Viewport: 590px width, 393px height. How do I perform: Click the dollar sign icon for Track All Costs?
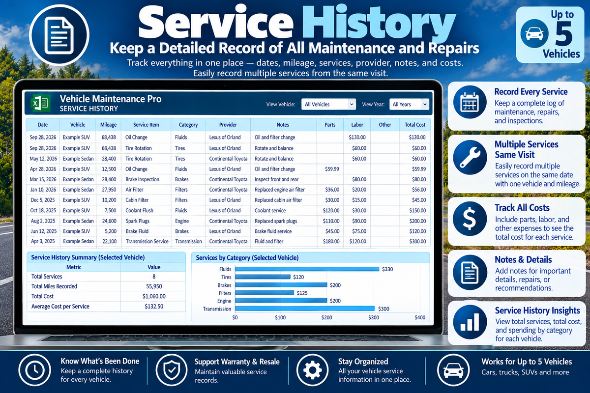point(470,218)
